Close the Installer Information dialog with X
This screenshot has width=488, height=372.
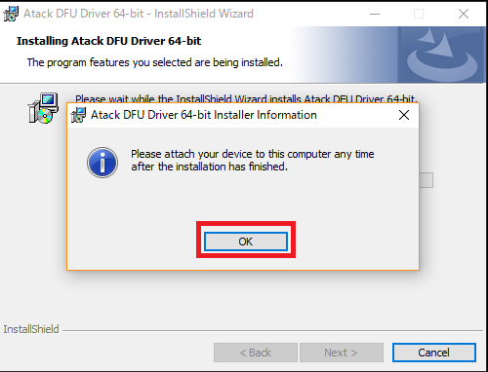pyautogui.click(x=404, y=115)
